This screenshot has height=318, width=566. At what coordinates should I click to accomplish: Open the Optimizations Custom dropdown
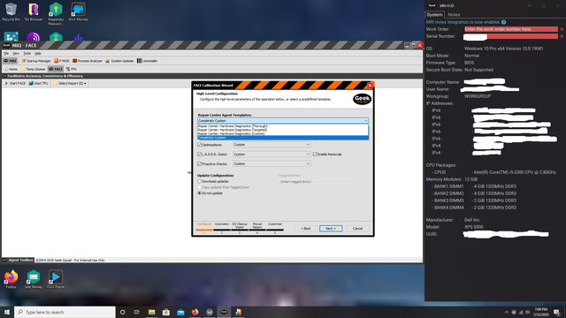coord(272,145)
